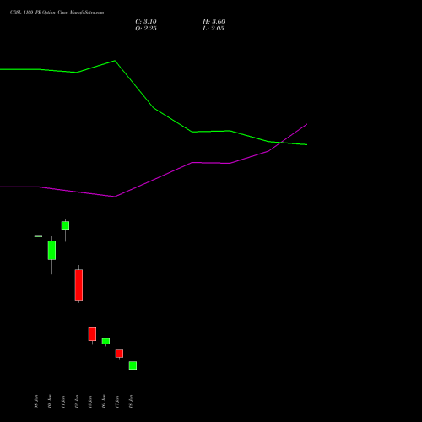Select the flat doji candle on the 09 date
Viewport: 422px width, 422px height.
(x=38, y=236)
